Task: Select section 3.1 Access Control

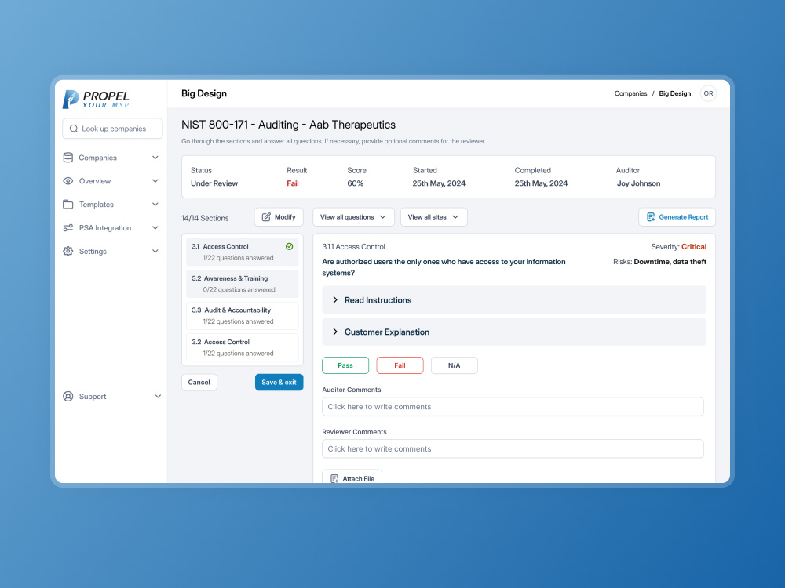Action: coord(243,252)
